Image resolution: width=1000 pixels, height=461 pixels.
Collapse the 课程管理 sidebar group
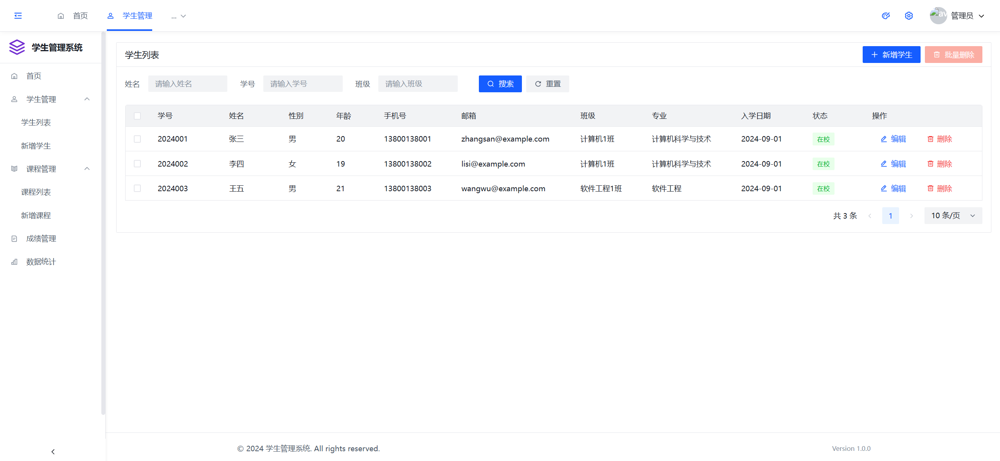click(87, 169)
